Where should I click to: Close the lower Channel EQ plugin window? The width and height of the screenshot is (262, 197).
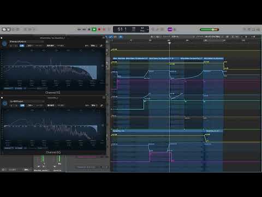point(2,98)
